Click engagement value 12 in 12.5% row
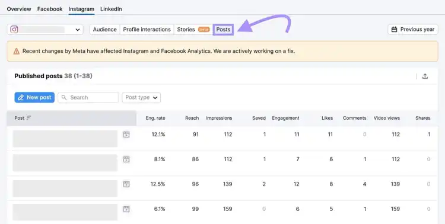The height and width of the screenshot is (224, 445). 296,184
